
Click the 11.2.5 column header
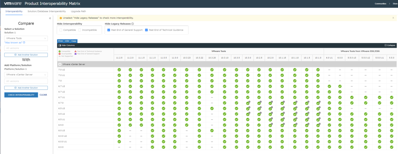[119, 58]
